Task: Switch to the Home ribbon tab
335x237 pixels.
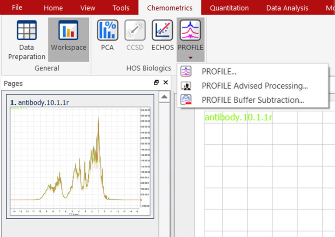Action: [x=53, y=8]
